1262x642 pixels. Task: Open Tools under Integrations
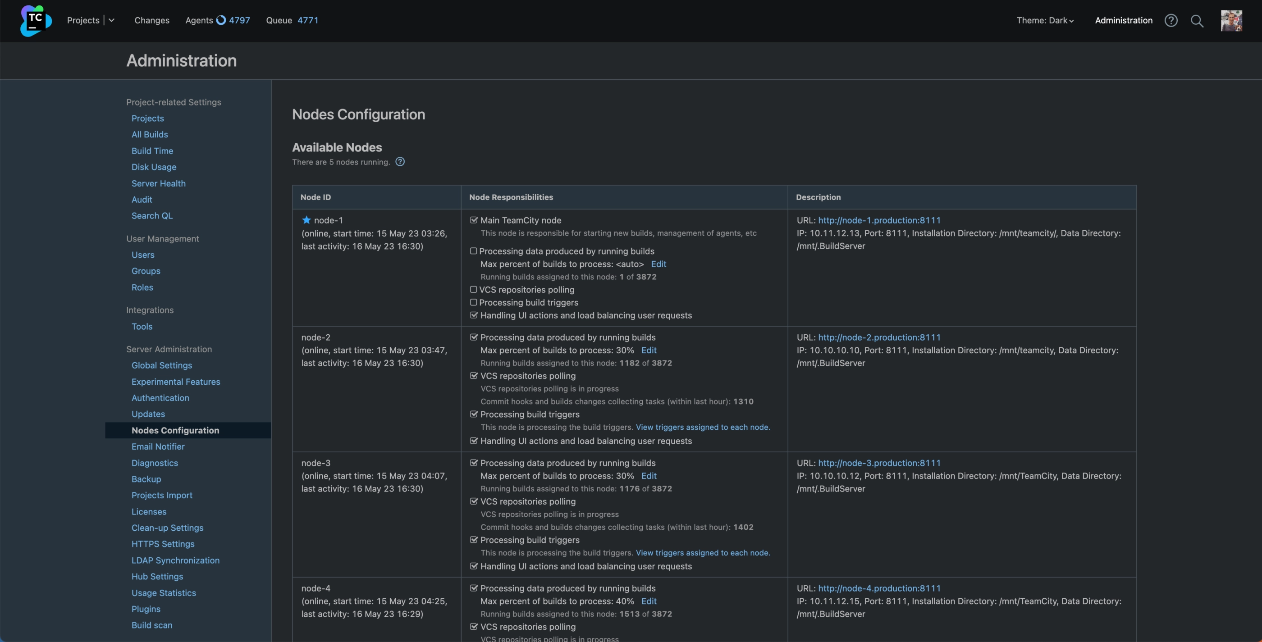142,326
